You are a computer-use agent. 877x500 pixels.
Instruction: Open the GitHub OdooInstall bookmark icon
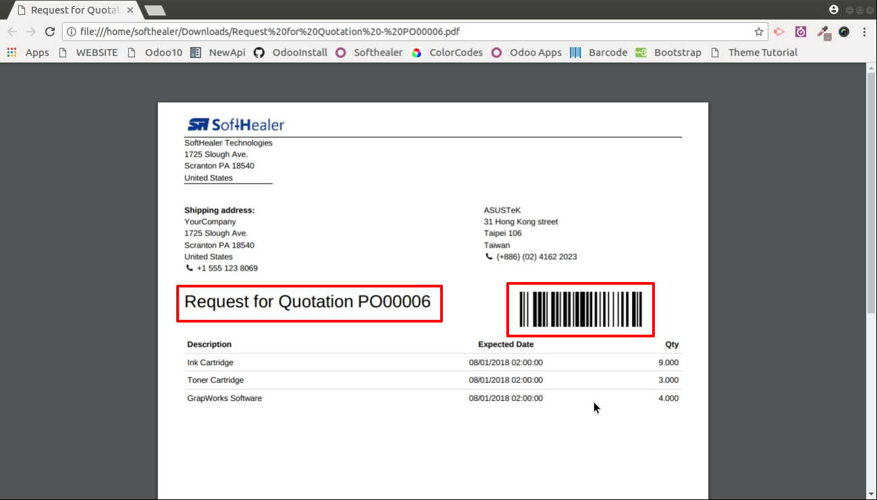click(x=259, y=53)
